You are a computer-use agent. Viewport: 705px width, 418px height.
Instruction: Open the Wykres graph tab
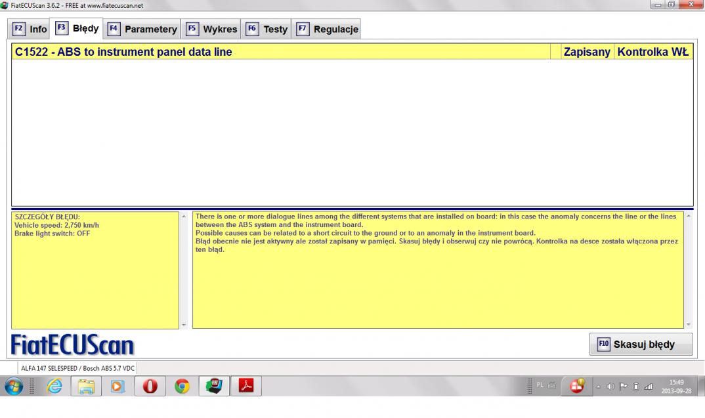pos(211,30)
